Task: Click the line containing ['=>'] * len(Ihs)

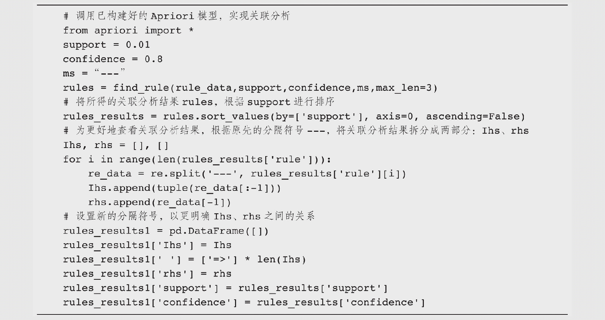Action: pos(184,259)
